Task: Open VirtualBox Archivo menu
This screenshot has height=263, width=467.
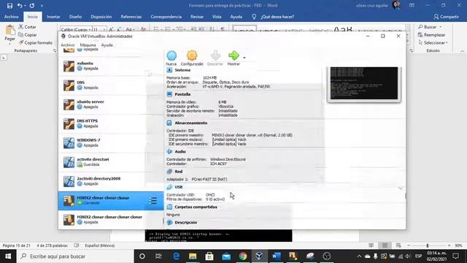Action: (68, 45)
